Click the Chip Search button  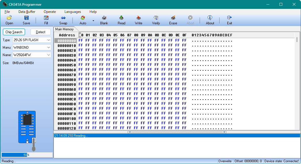[14, 32]
